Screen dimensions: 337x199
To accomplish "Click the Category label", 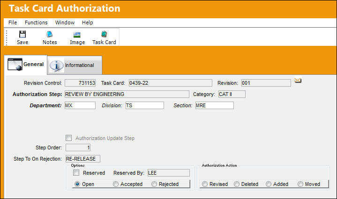I will point(204,94).
